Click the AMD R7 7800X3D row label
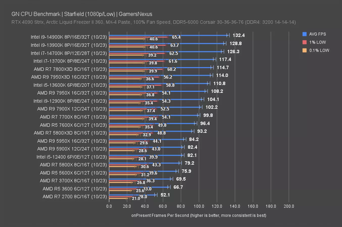 70,69
